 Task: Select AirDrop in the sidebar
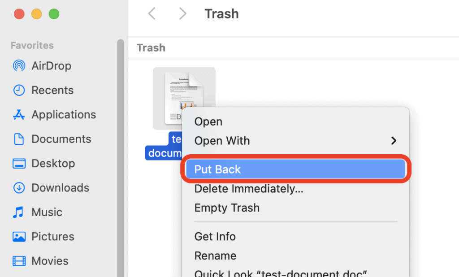[x=51, y=65]
